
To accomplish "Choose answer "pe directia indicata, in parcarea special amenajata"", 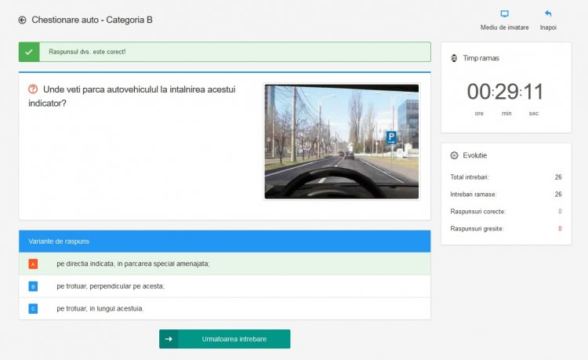I will [225, 264].
